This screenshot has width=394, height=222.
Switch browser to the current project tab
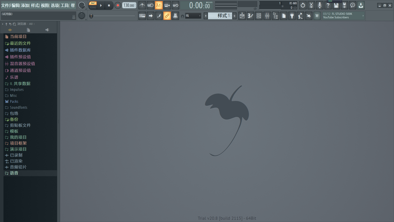[28, 30]
